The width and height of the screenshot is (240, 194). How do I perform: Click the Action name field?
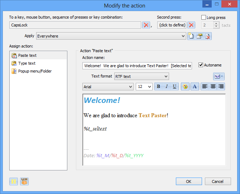point(137,66)
